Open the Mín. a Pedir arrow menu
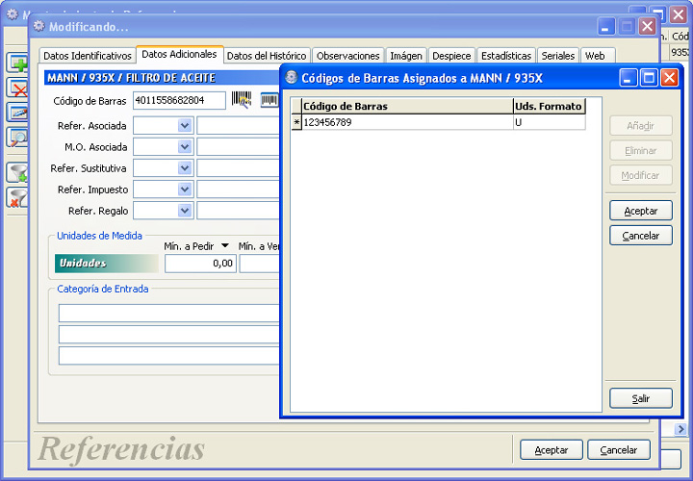Image resolution: width=693 pixels, height=481 pixels. tap(225, 245)
